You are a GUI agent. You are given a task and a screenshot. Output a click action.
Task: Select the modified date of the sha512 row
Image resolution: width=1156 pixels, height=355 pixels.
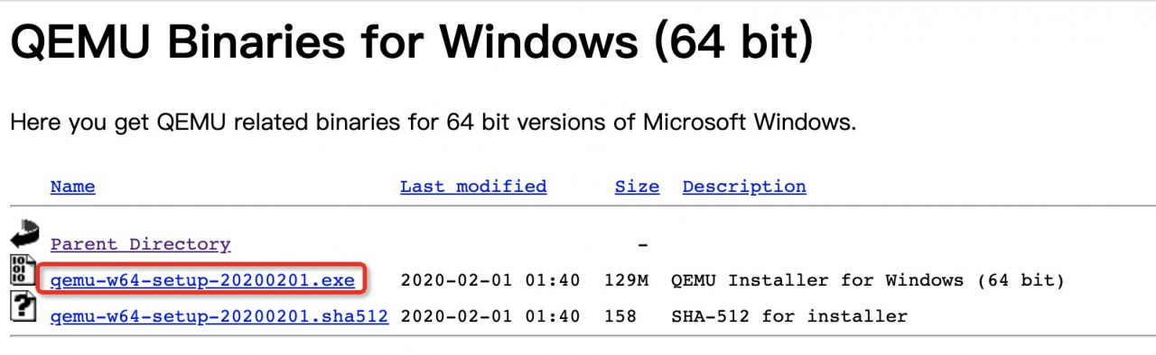(489, 316)
